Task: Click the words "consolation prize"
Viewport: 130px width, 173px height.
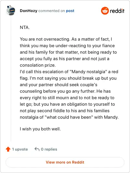Action: coord(37,65)
